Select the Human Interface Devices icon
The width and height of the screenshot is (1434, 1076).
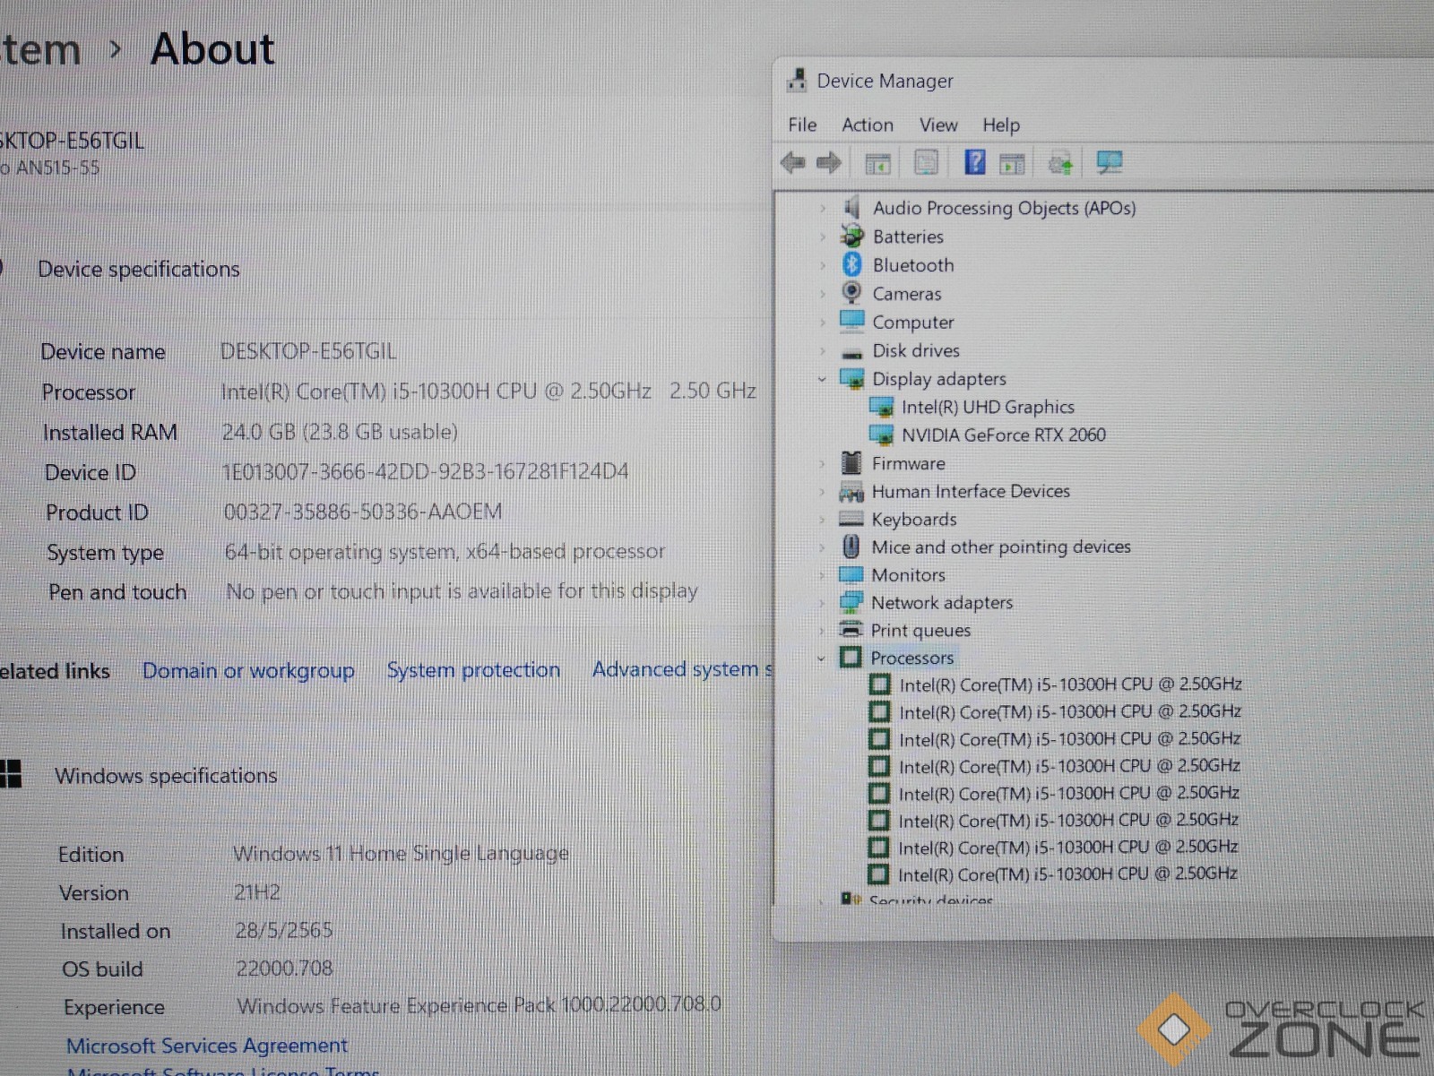tap(851, 492)
